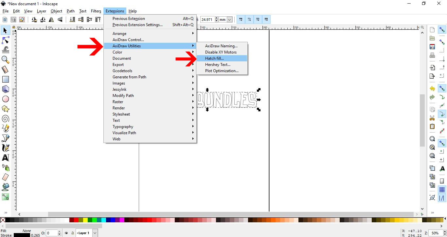
Task: Select the Spray tool
Action: 5,167
